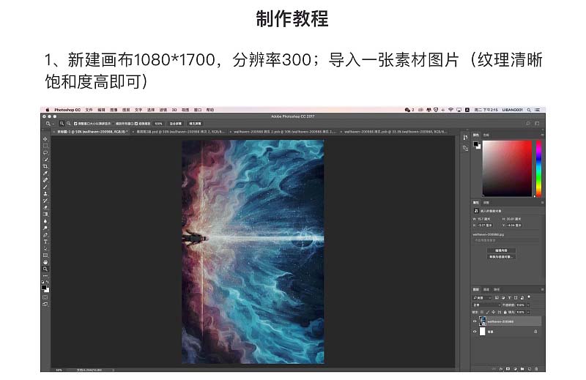Click the delete layer trash icon
Image resolution: width=586 pixels, height=380 pixels.
click(x=536, y=369)
